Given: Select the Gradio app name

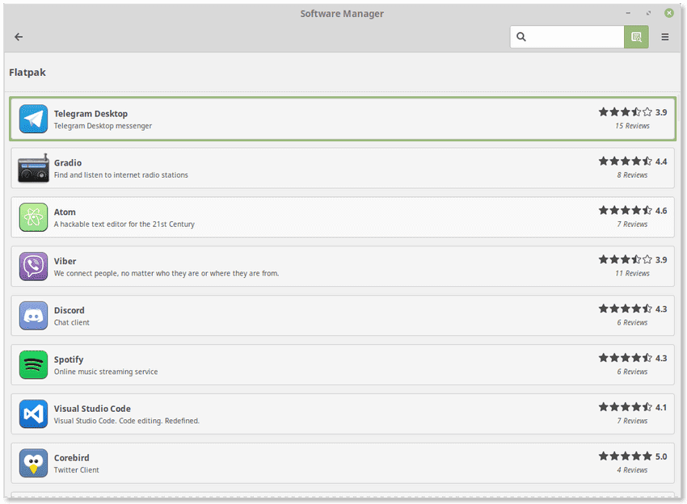Looking at the screenshot, I should [x=68, y=163].
